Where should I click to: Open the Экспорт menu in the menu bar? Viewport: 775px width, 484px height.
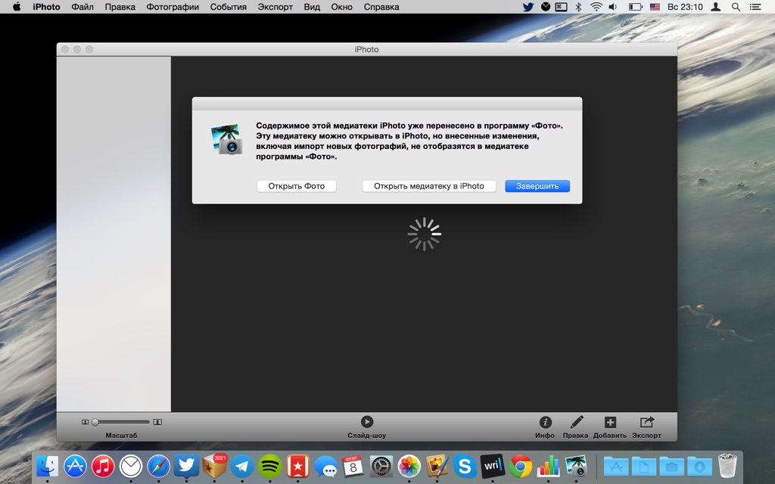click(x=275, y=7)
